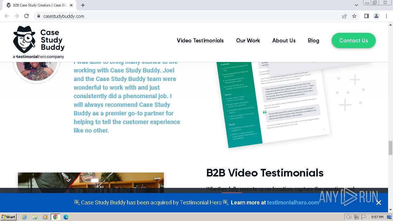
Task: Open File Explorer from taskbar
Action: pyautogui.click(x=35, y=217)
